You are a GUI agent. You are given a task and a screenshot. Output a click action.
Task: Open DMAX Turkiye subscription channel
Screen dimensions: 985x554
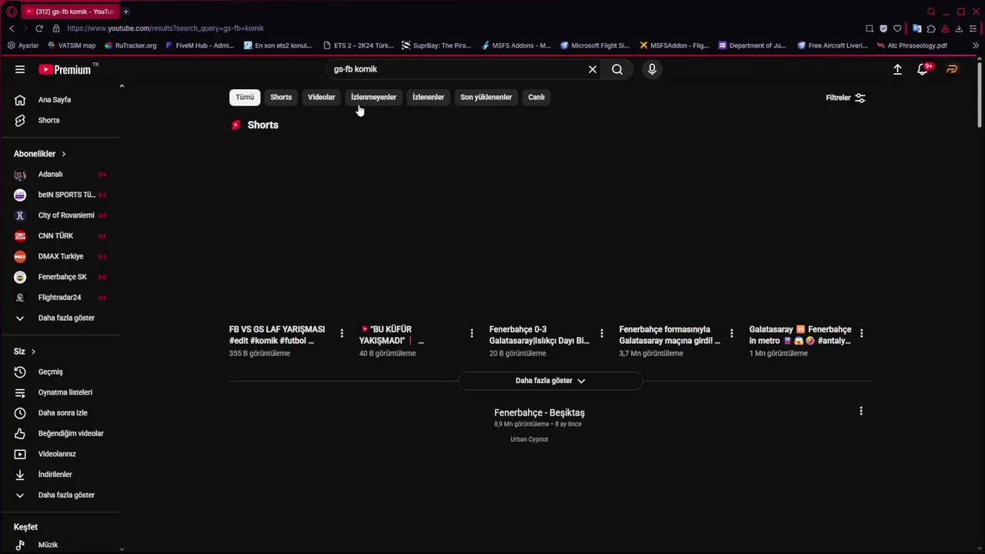[60, 256]
